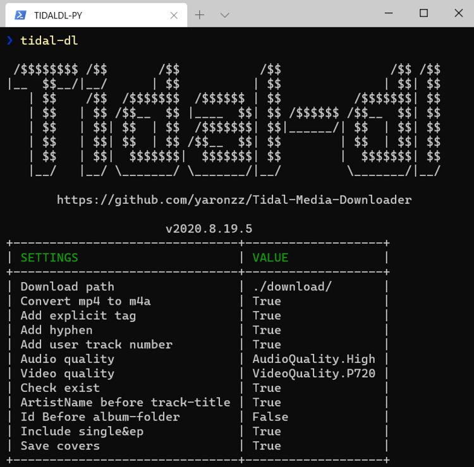Click True value for Check exist
This screenshot has width=474, height=467.
pyautogui.click(x=267, y=388)
